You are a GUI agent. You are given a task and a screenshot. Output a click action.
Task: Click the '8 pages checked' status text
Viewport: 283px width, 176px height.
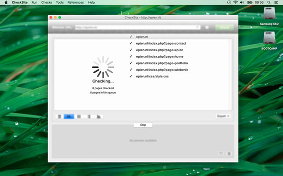[103, 88]
